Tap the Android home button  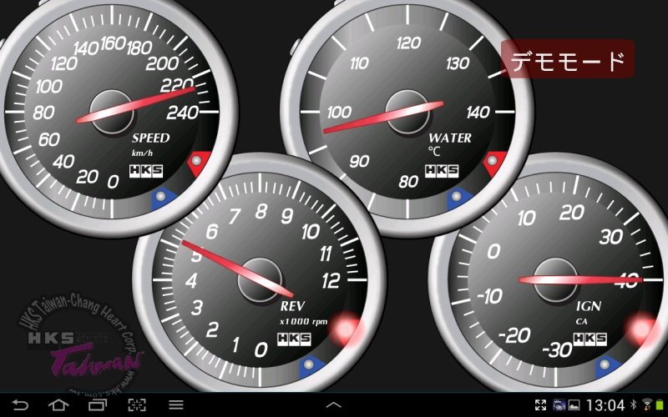tap(58, 404)
